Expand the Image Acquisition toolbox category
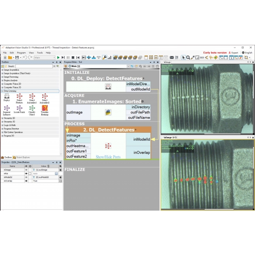255x255 pixels. pos(3,70)
